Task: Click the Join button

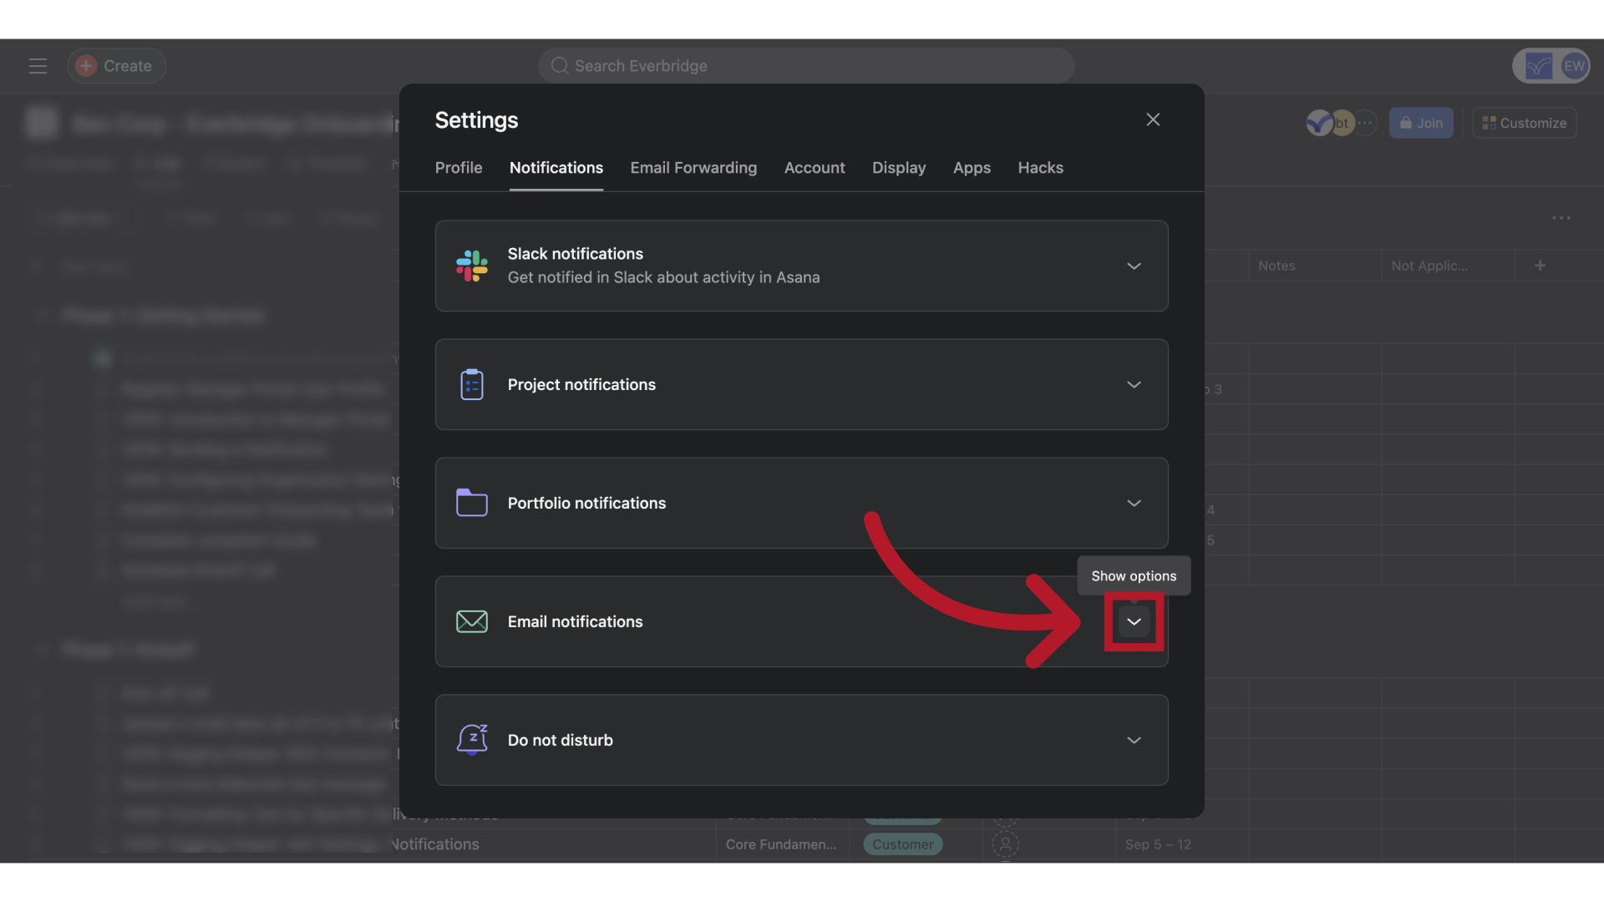Action: pos(1421,123)
